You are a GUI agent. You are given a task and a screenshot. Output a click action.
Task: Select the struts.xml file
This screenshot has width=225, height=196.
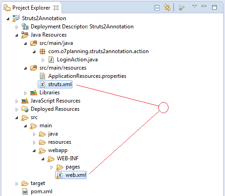click(55, 84)
